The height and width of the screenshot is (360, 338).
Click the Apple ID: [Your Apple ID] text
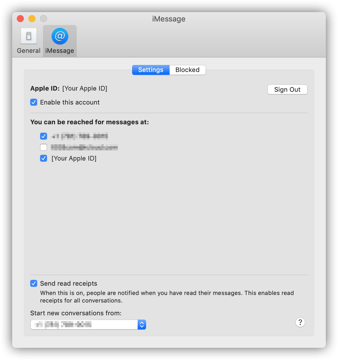[x=69, y=89]
